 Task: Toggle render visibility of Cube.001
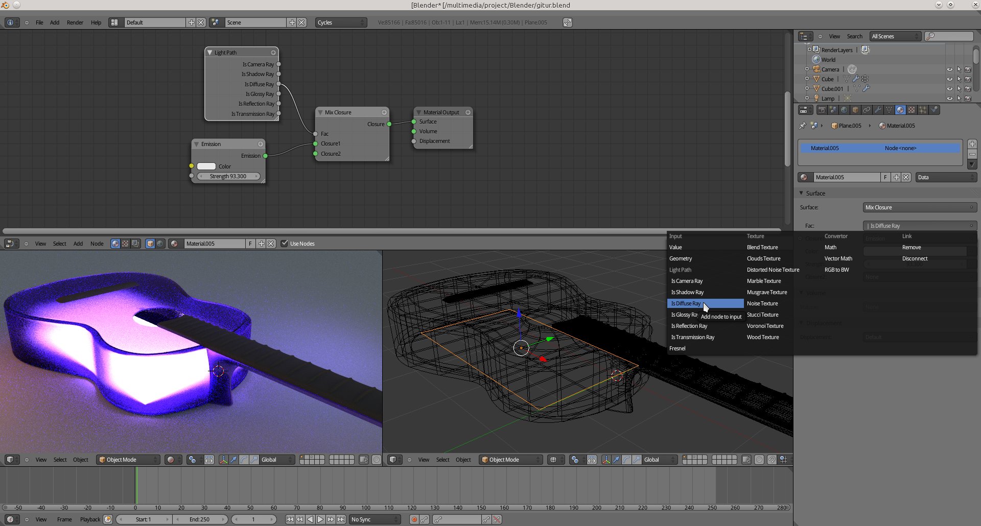[968, 89]
